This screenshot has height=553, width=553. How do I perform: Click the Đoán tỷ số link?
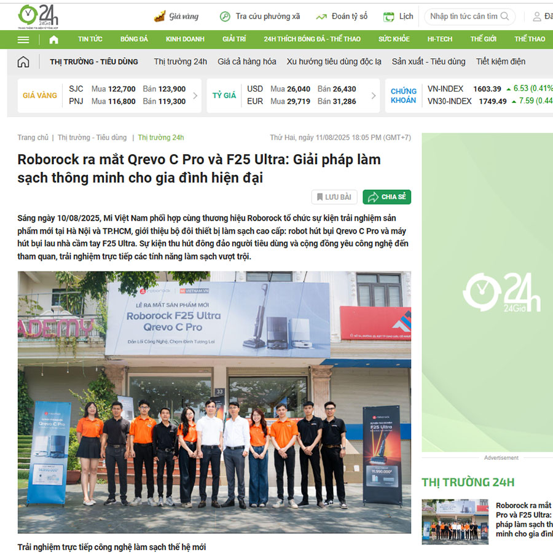(x=350, y=16)
